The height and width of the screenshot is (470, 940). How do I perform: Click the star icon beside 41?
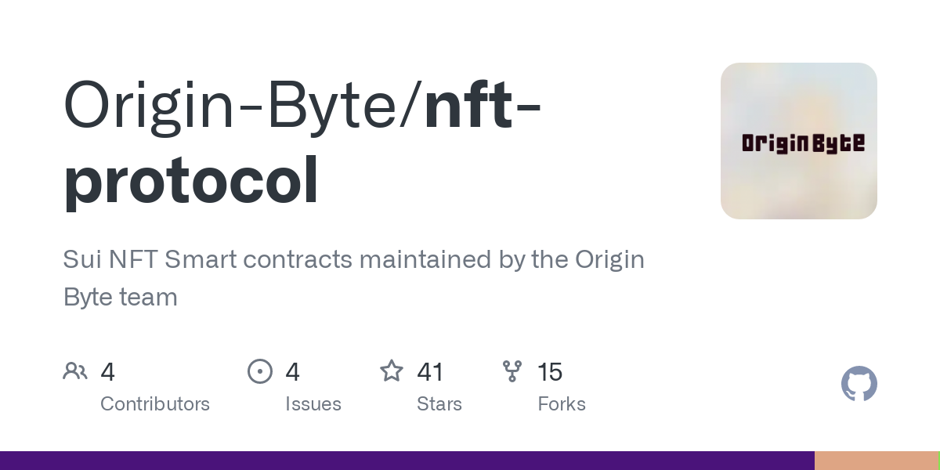coord(392,371)
